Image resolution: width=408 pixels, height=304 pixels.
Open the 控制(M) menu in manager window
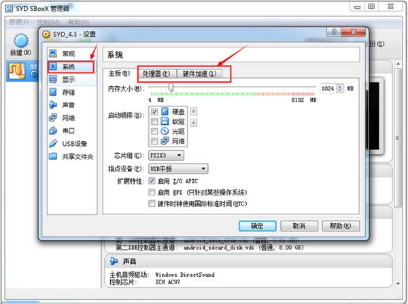pos(48,22)
